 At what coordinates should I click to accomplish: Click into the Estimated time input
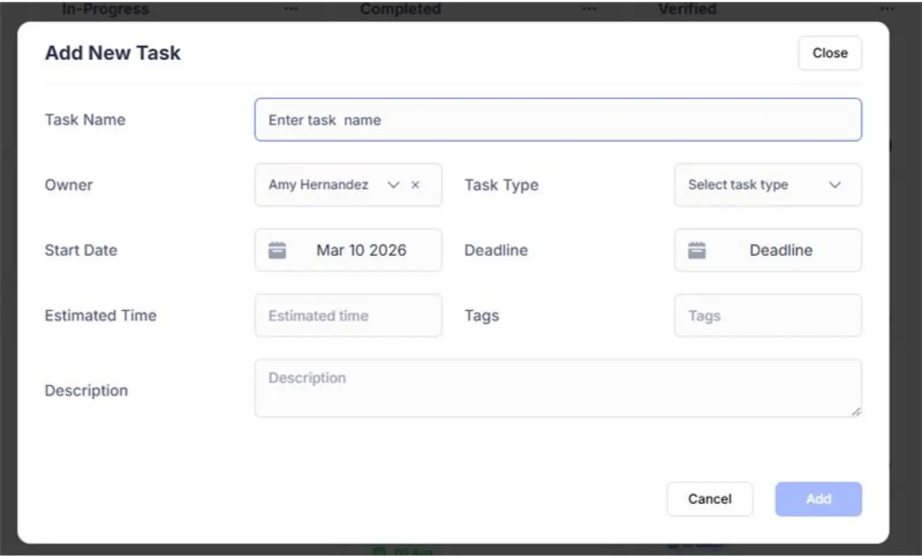(348, 315)
